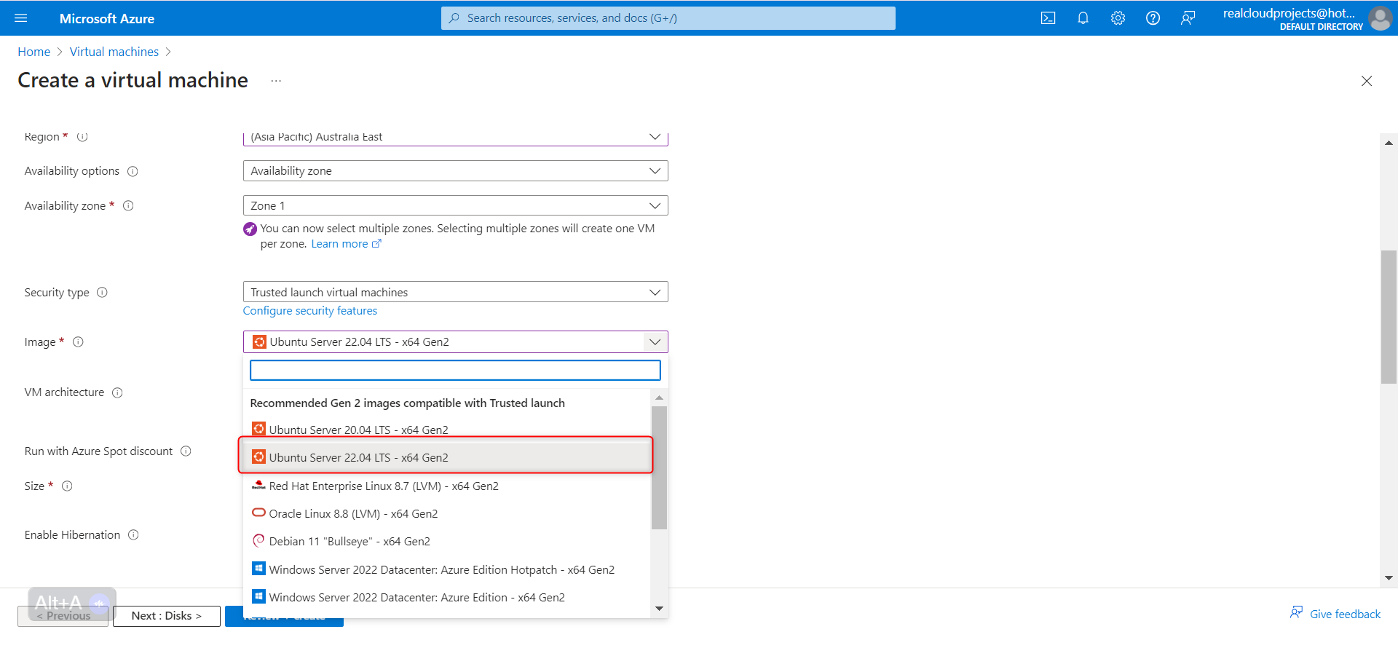1398x648 pixels.
Task: Open Configure security features link
Action: [310, 311]
